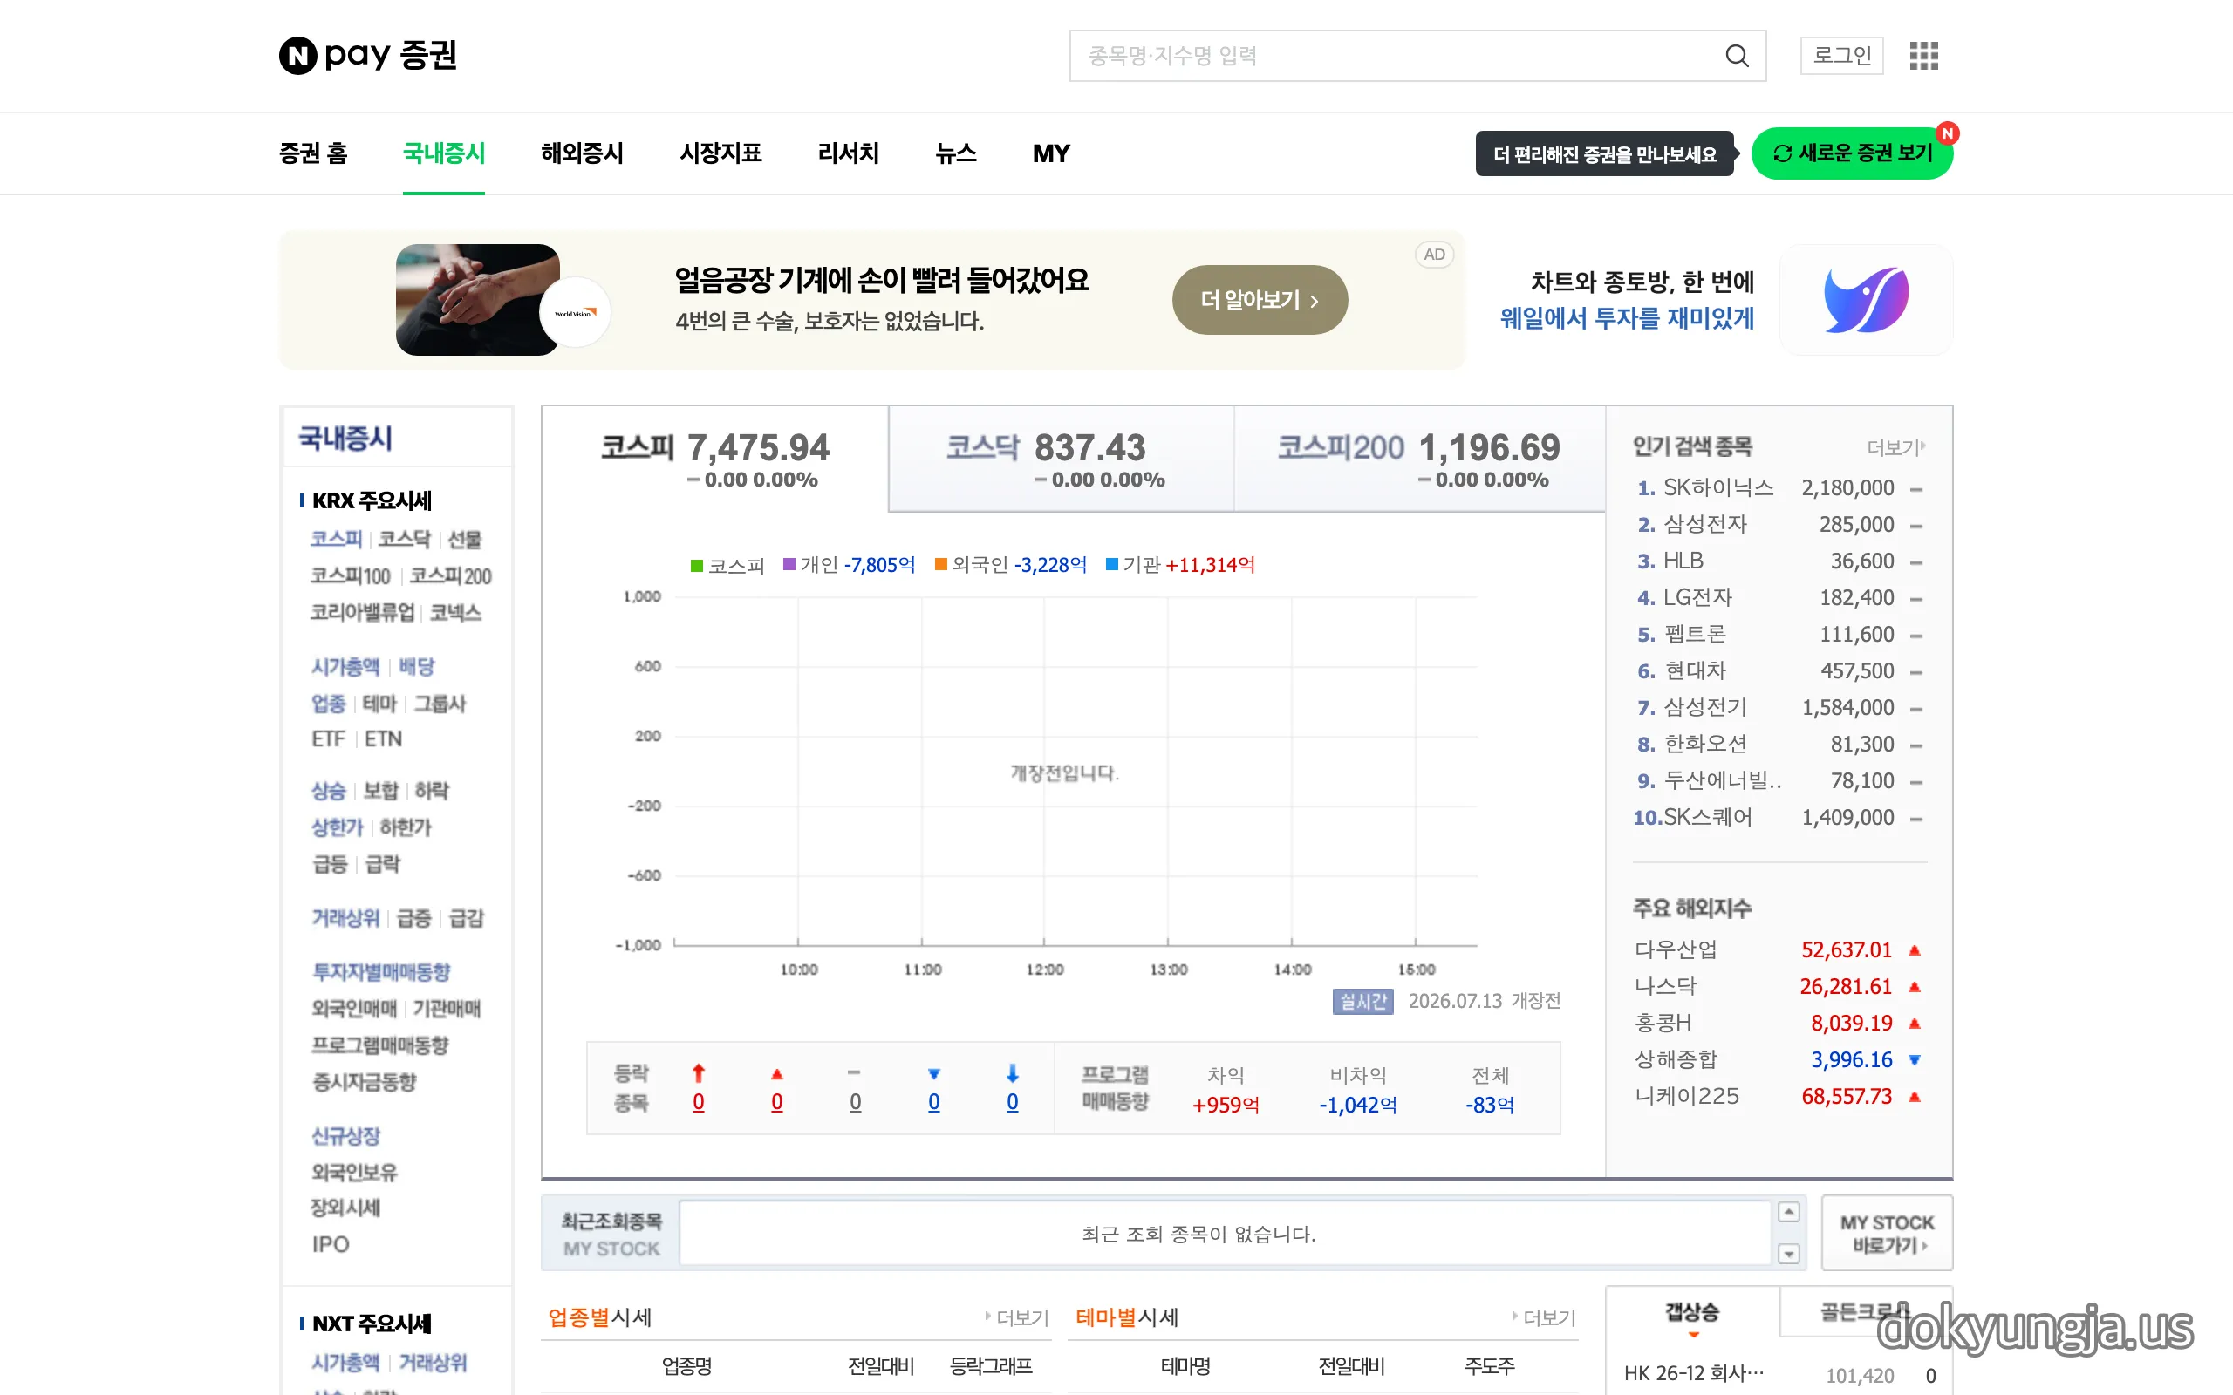Click 시가총액 in KRX sidebar
Screen dimensions: 2233x1395
345,666
